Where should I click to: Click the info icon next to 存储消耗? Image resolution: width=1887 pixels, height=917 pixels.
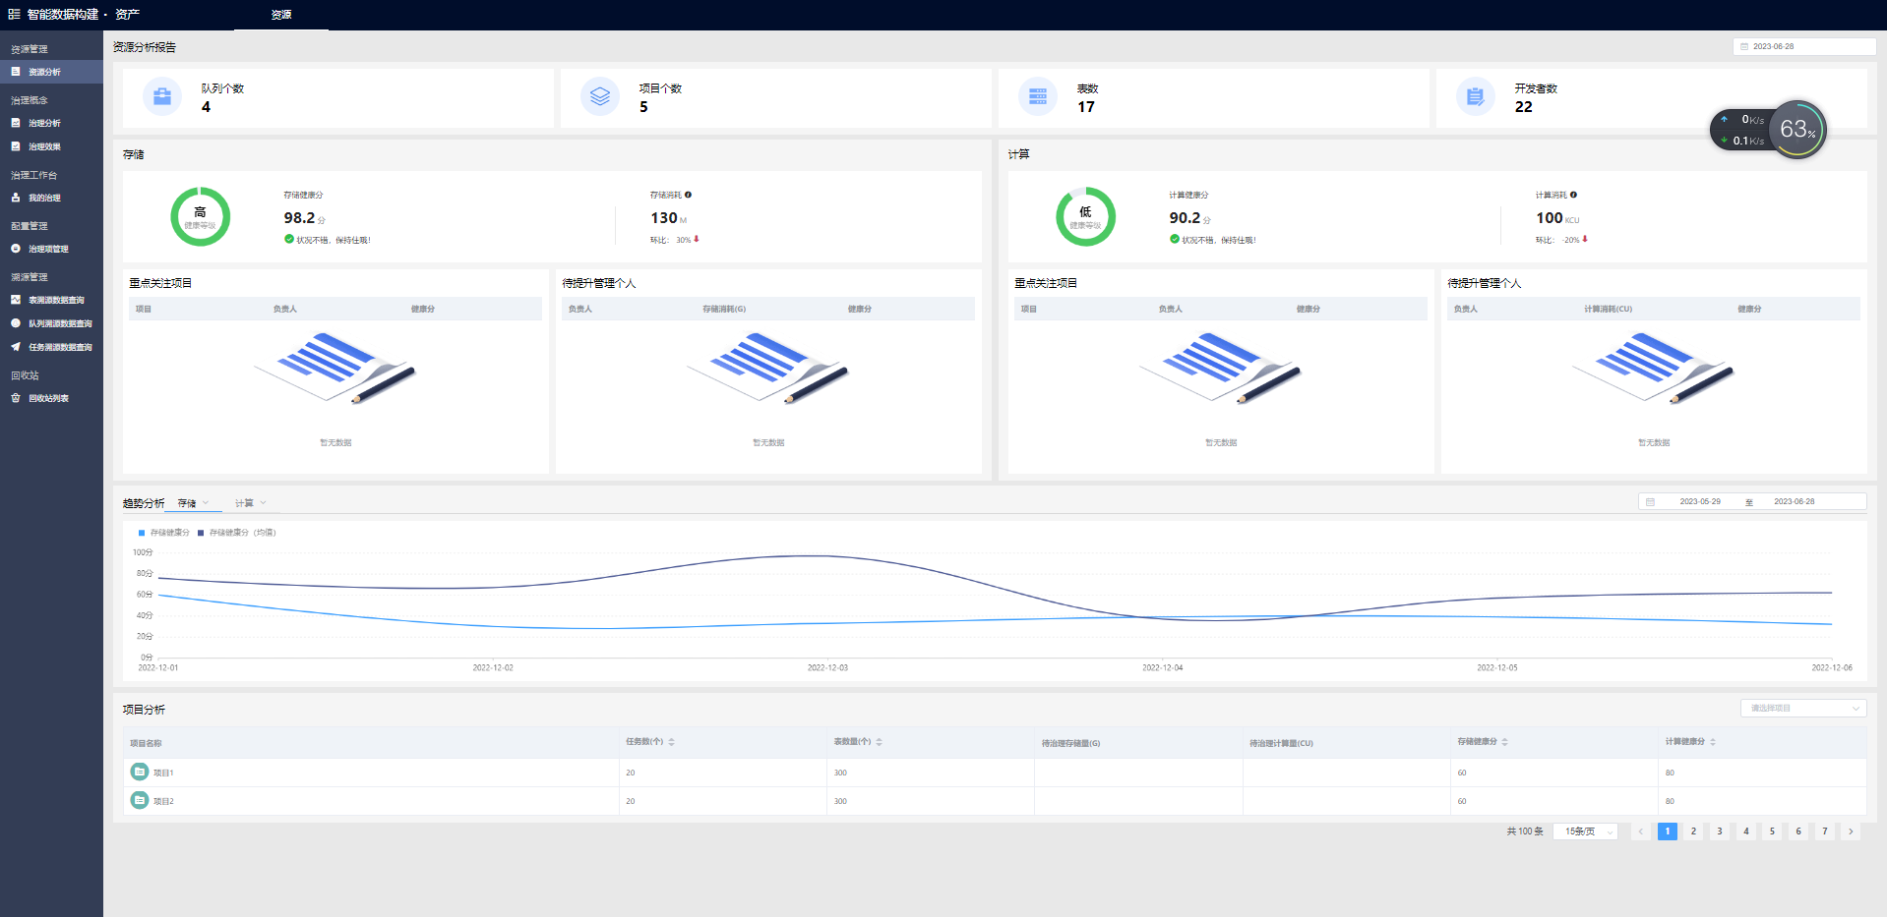[x=688, y=195]
